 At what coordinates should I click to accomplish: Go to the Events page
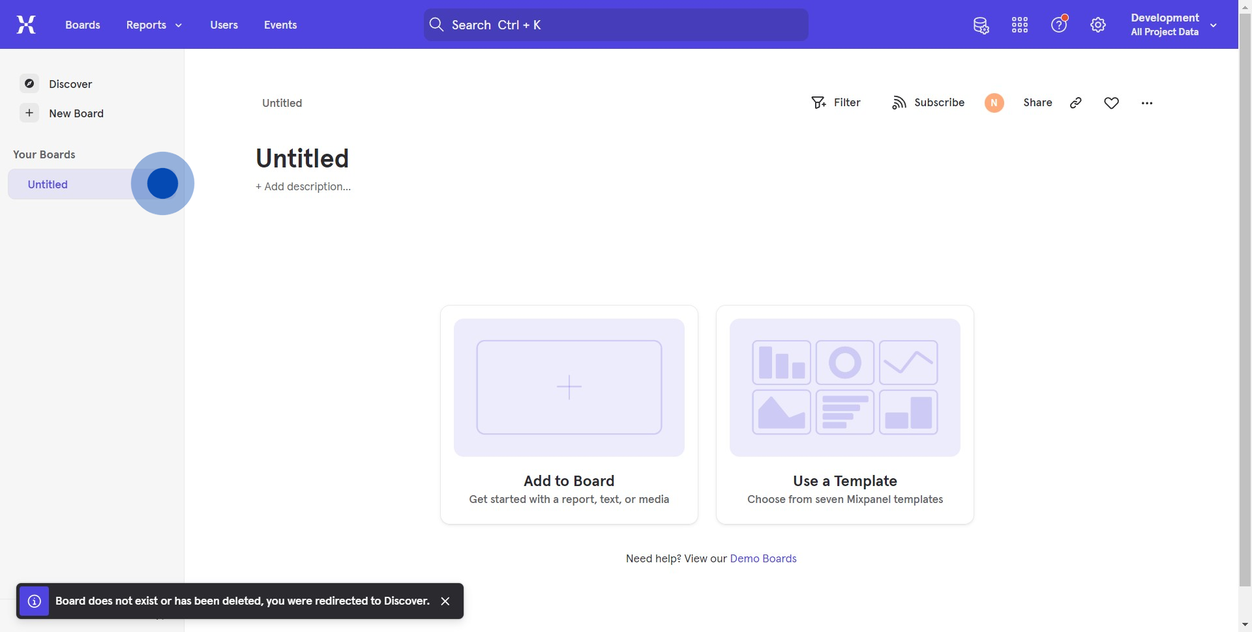pyautogui.click(x=280, y=25)
